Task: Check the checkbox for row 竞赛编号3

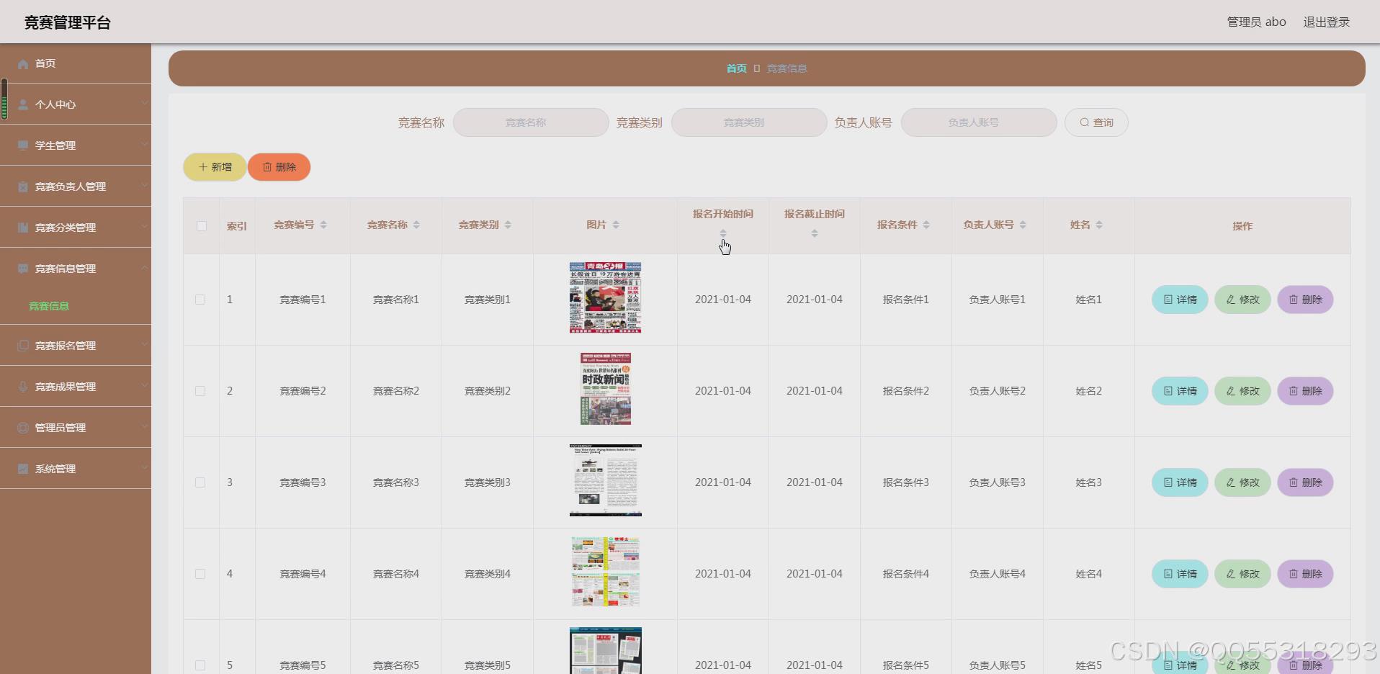Action: 200,482
